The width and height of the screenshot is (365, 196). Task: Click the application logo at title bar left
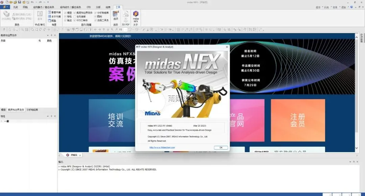[x=2, y=2]
